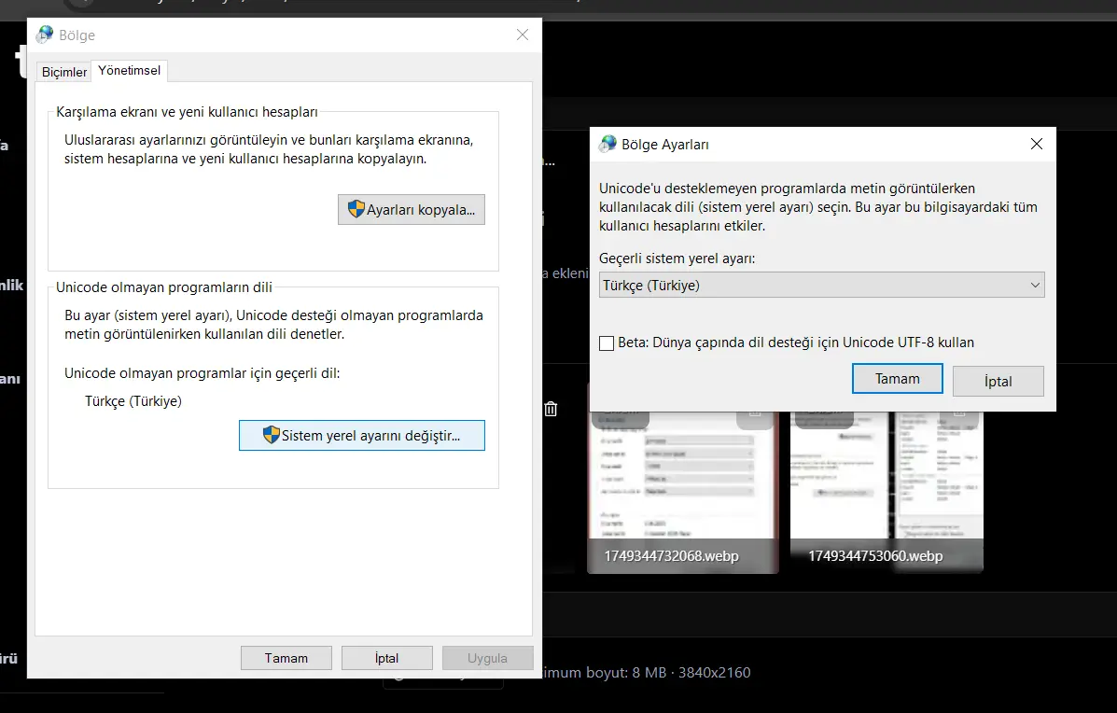Enable the Beta Unicode UTF-8 checkbox

click(607, 343)
